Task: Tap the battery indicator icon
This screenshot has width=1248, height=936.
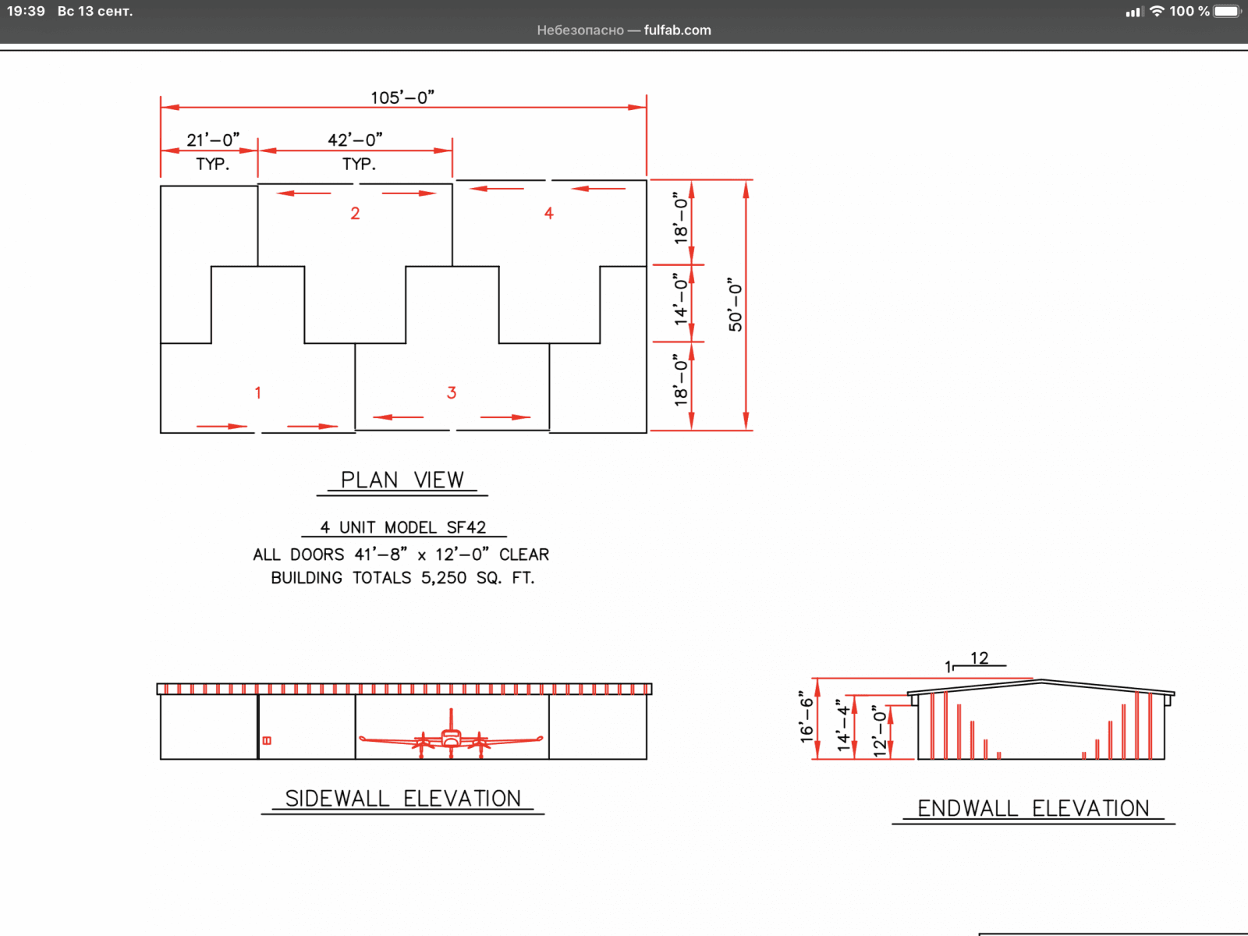Action: (1227, 11)
